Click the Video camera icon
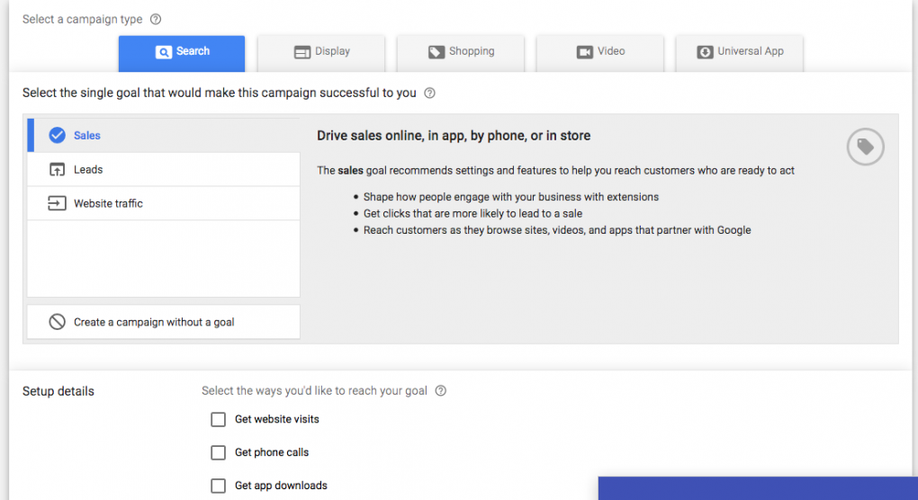 pos(585,52)
